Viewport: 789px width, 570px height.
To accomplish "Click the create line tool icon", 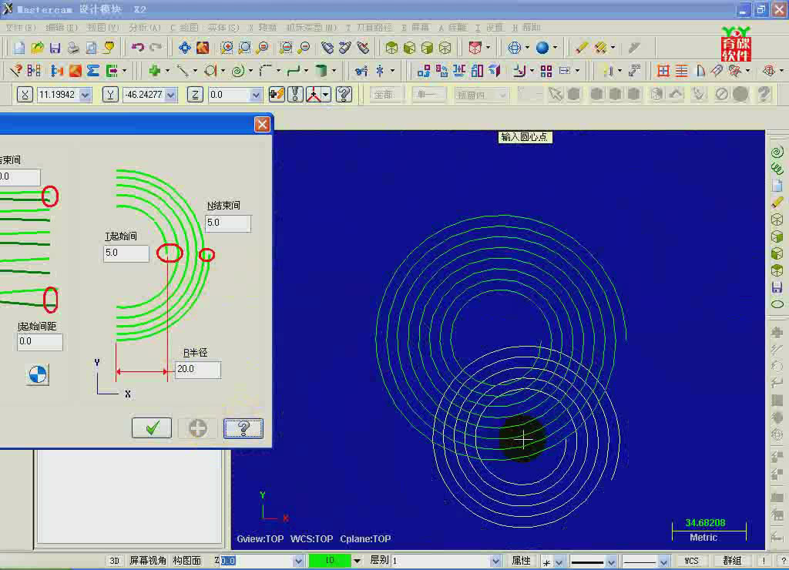I will point(183,71).
